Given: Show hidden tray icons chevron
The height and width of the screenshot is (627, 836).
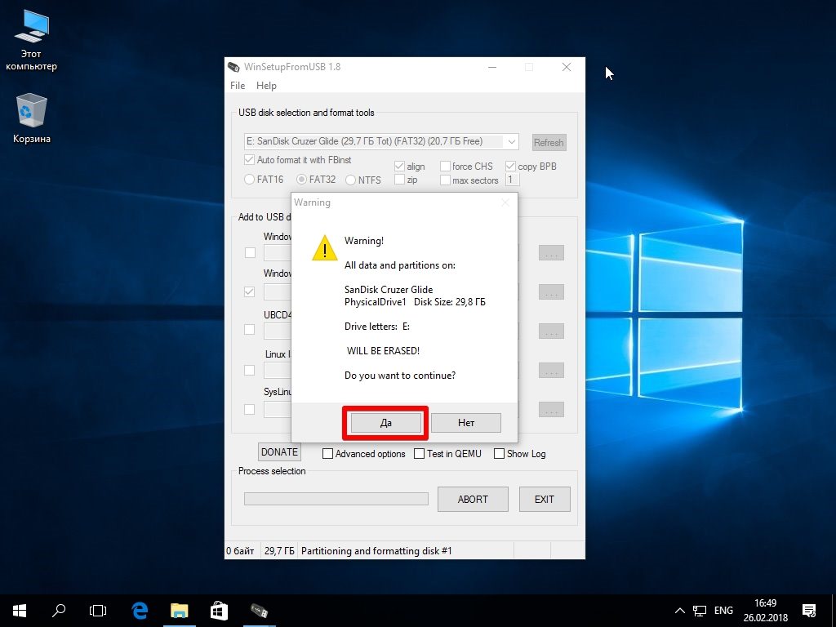Looking at the screenshot, I should click(x=680, y=611).
